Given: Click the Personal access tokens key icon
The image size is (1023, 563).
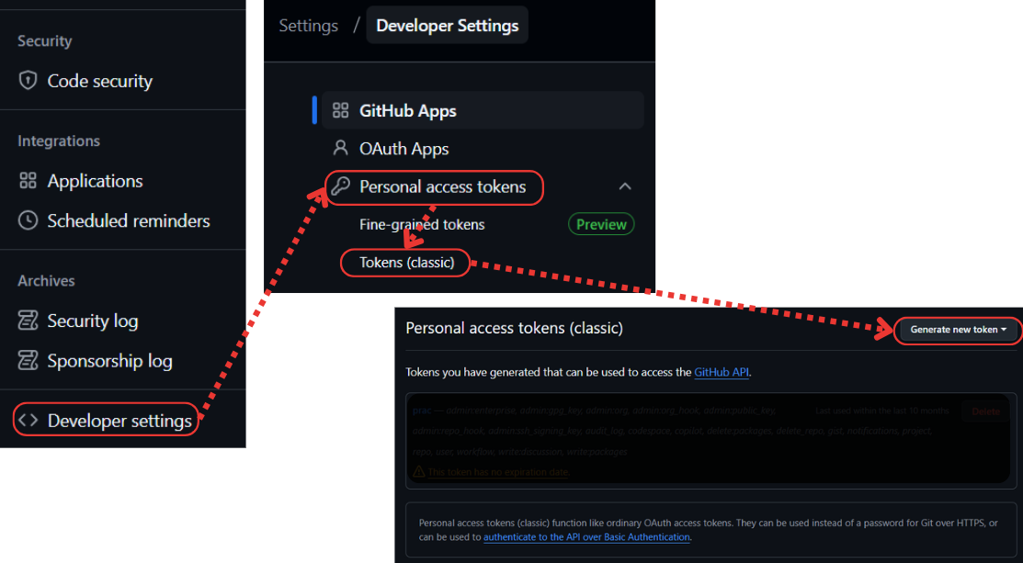Looking at the screenshot, I should (x=340, y=186).
